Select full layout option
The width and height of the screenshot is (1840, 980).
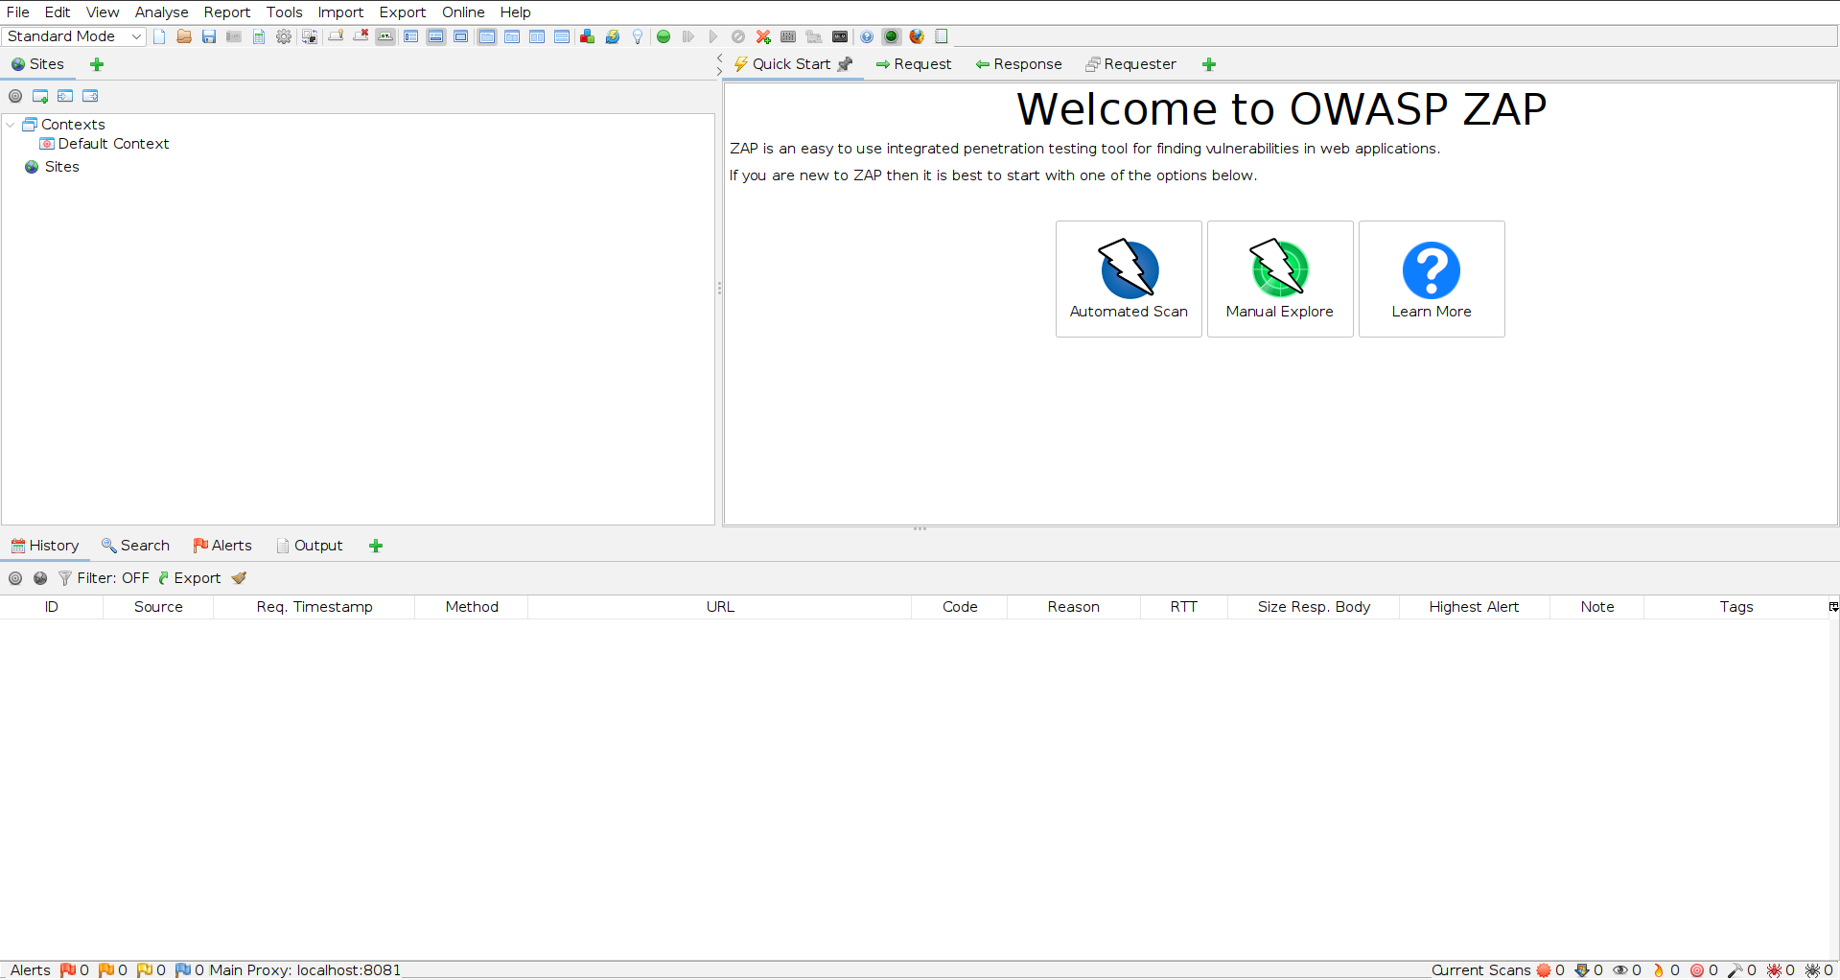(x=461, y=36)
